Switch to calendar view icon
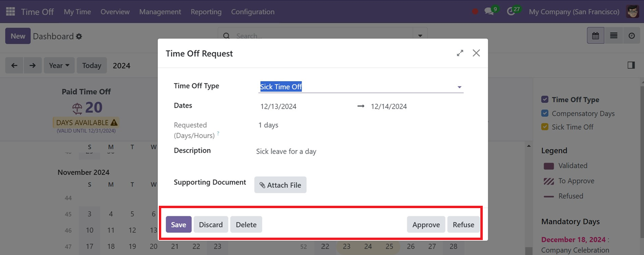Image resolution: width=644 pixels, height=255 pixels. coord(595,36)
